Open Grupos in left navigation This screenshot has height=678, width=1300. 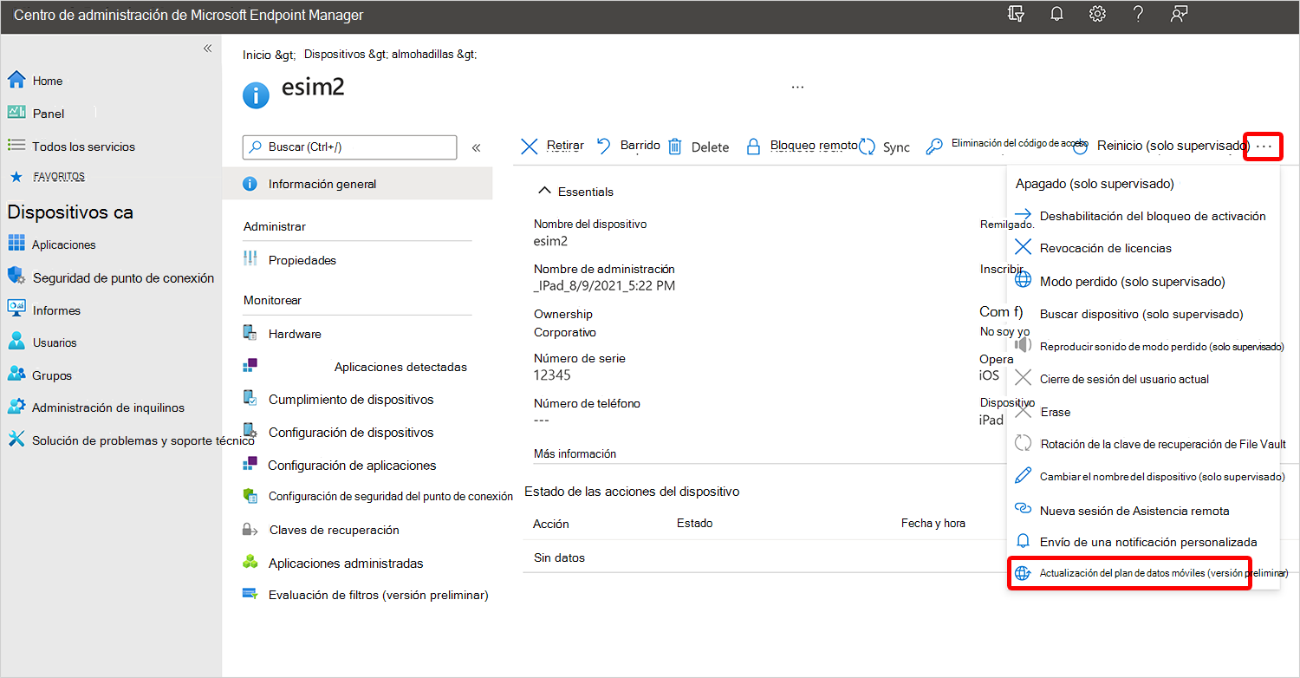pyautogui.click(x=52, y=375)
